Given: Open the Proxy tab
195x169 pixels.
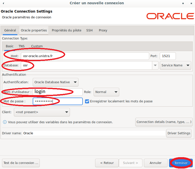Looking at the screenshot, I should tap(103, 30).
